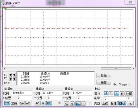Move cursor T1 left with arrow
This screenshot has width=138, height=108.
point(10,75)
